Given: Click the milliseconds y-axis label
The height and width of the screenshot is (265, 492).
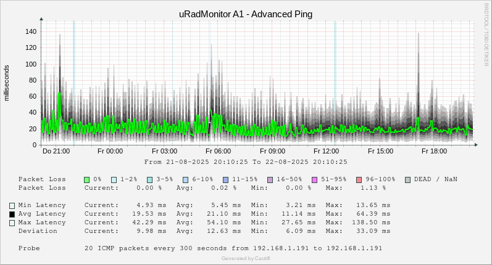Looking at the screenshot, I should 7,83.
